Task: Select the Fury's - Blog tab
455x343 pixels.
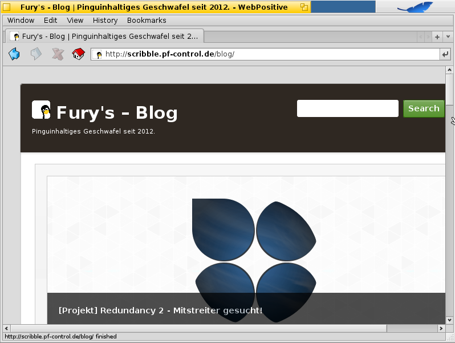Action: tap(105, 36)
